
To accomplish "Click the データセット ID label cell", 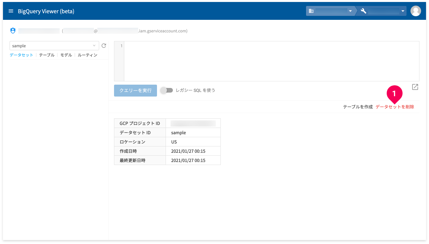I will [x=140, y=133].
